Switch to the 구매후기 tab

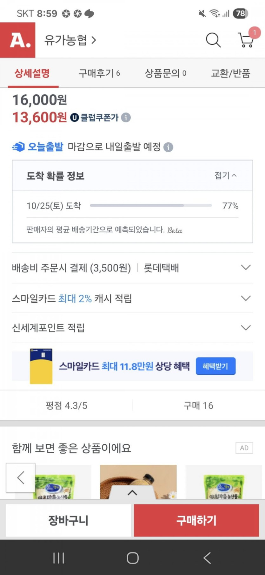point(99,73)
